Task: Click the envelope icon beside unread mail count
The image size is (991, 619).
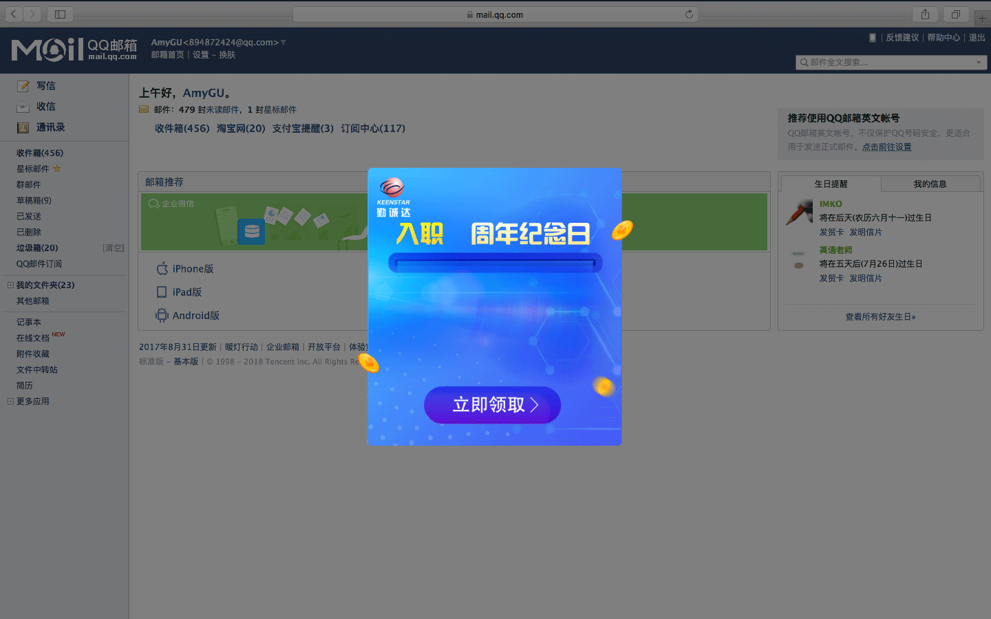Action: pyautogui.click(x=143, y=109)
